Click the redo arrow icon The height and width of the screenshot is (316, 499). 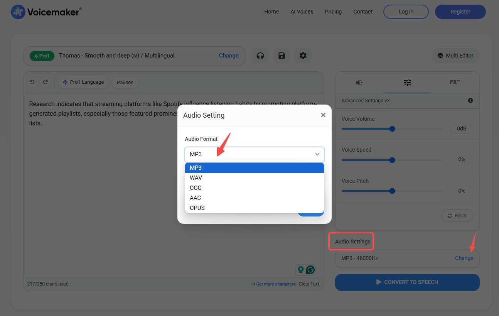pyautogui.click(x=45, y=82)
